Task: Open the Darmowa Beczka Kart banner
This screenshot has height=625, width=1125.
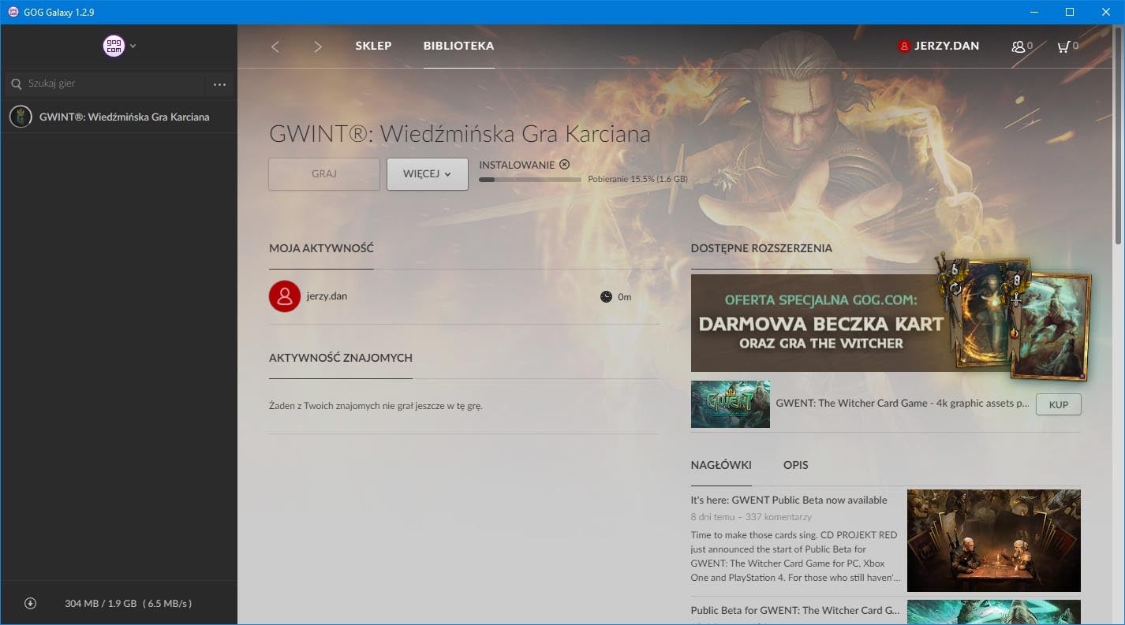Action: click(x=820, y=323)
